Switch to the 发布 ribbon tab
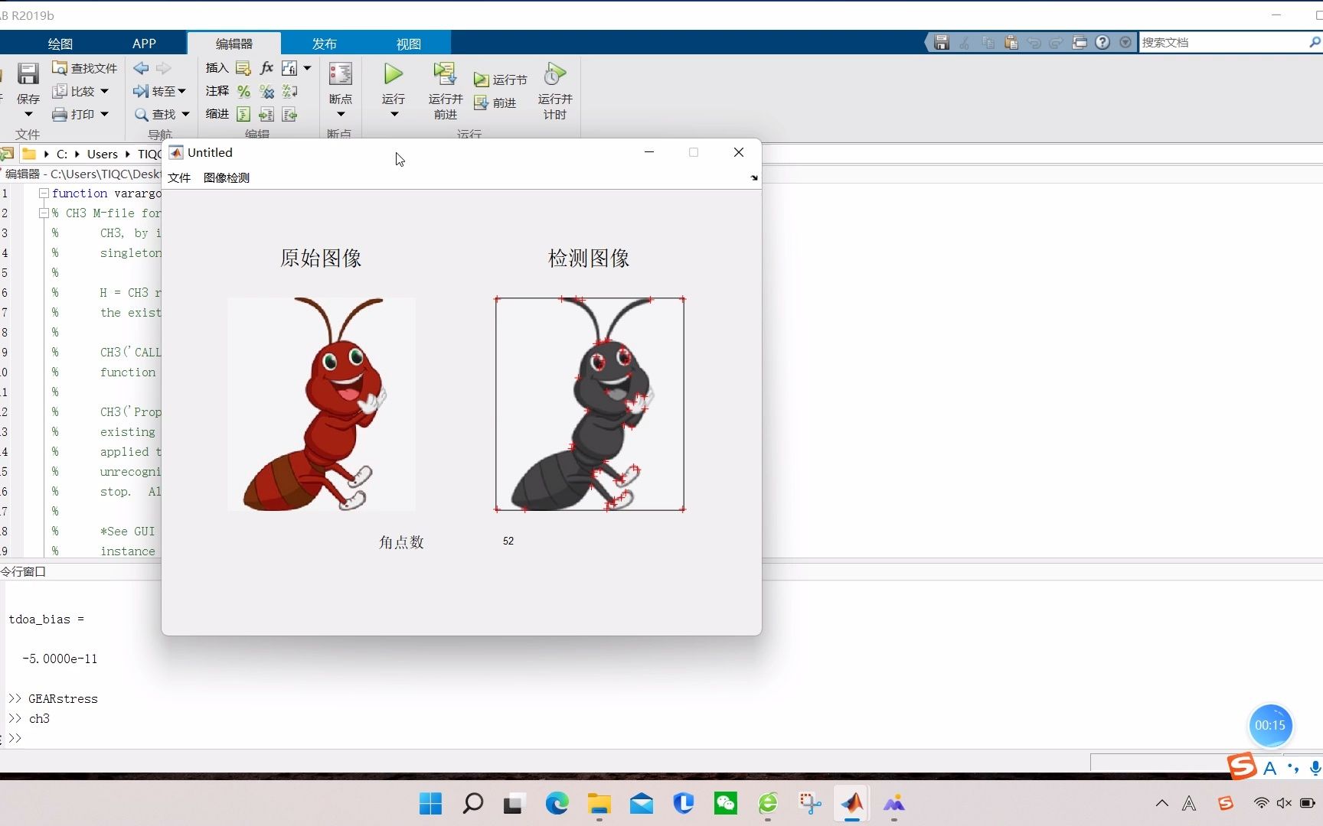 [x=324, y=43]
